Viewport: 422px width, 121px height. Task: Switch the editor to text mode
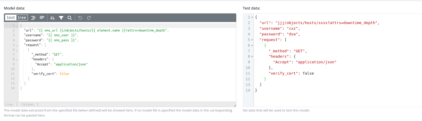(11, 18)
